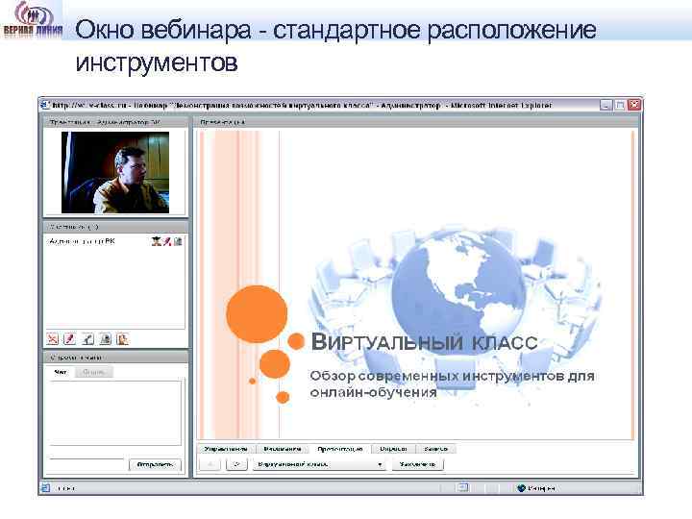Click the presentation slide titled Виртуальный класс
The image size is (692, 519).
[415, 285]
